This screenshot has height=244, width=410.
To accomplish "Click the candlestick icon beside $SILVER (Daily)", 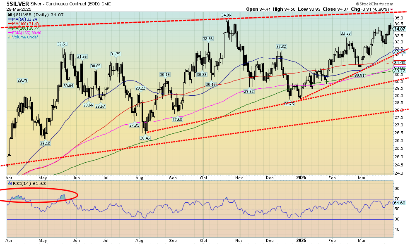I will [10, 15].
